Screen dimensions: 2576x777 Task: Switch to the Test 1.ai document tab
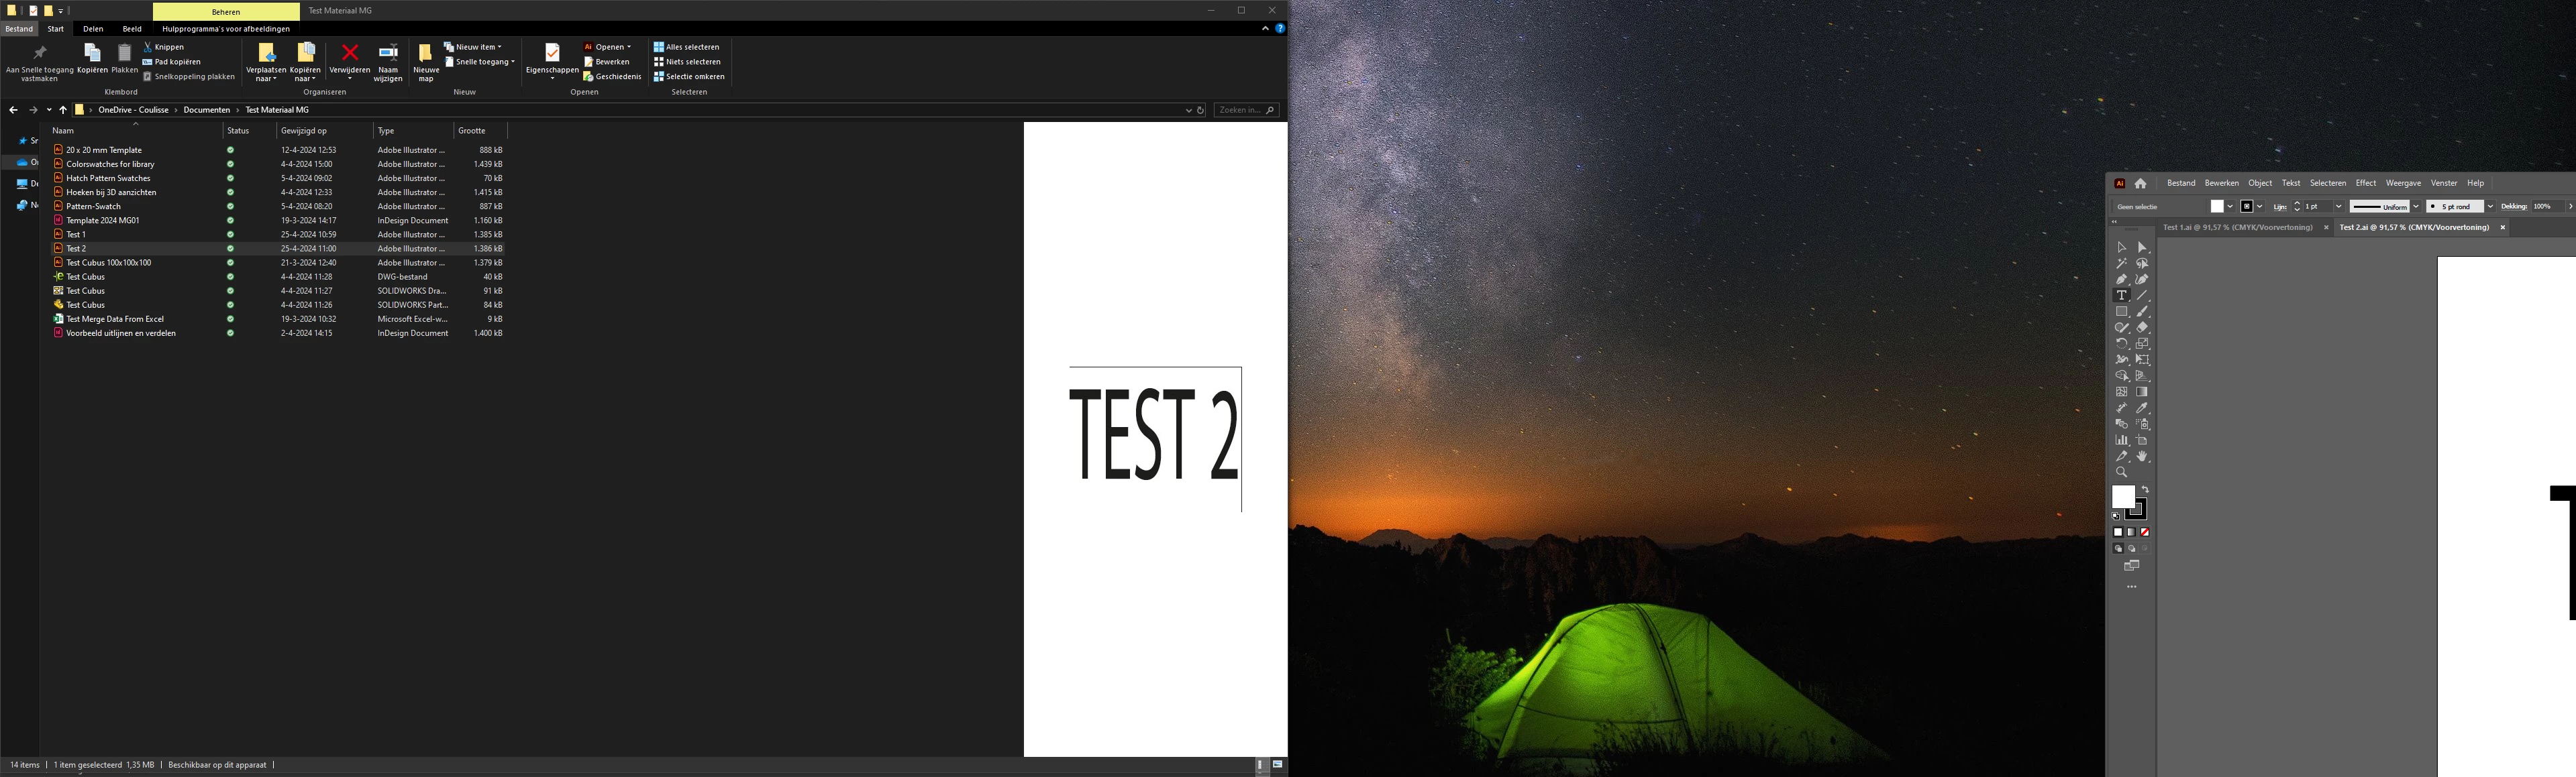[2237, 228]
